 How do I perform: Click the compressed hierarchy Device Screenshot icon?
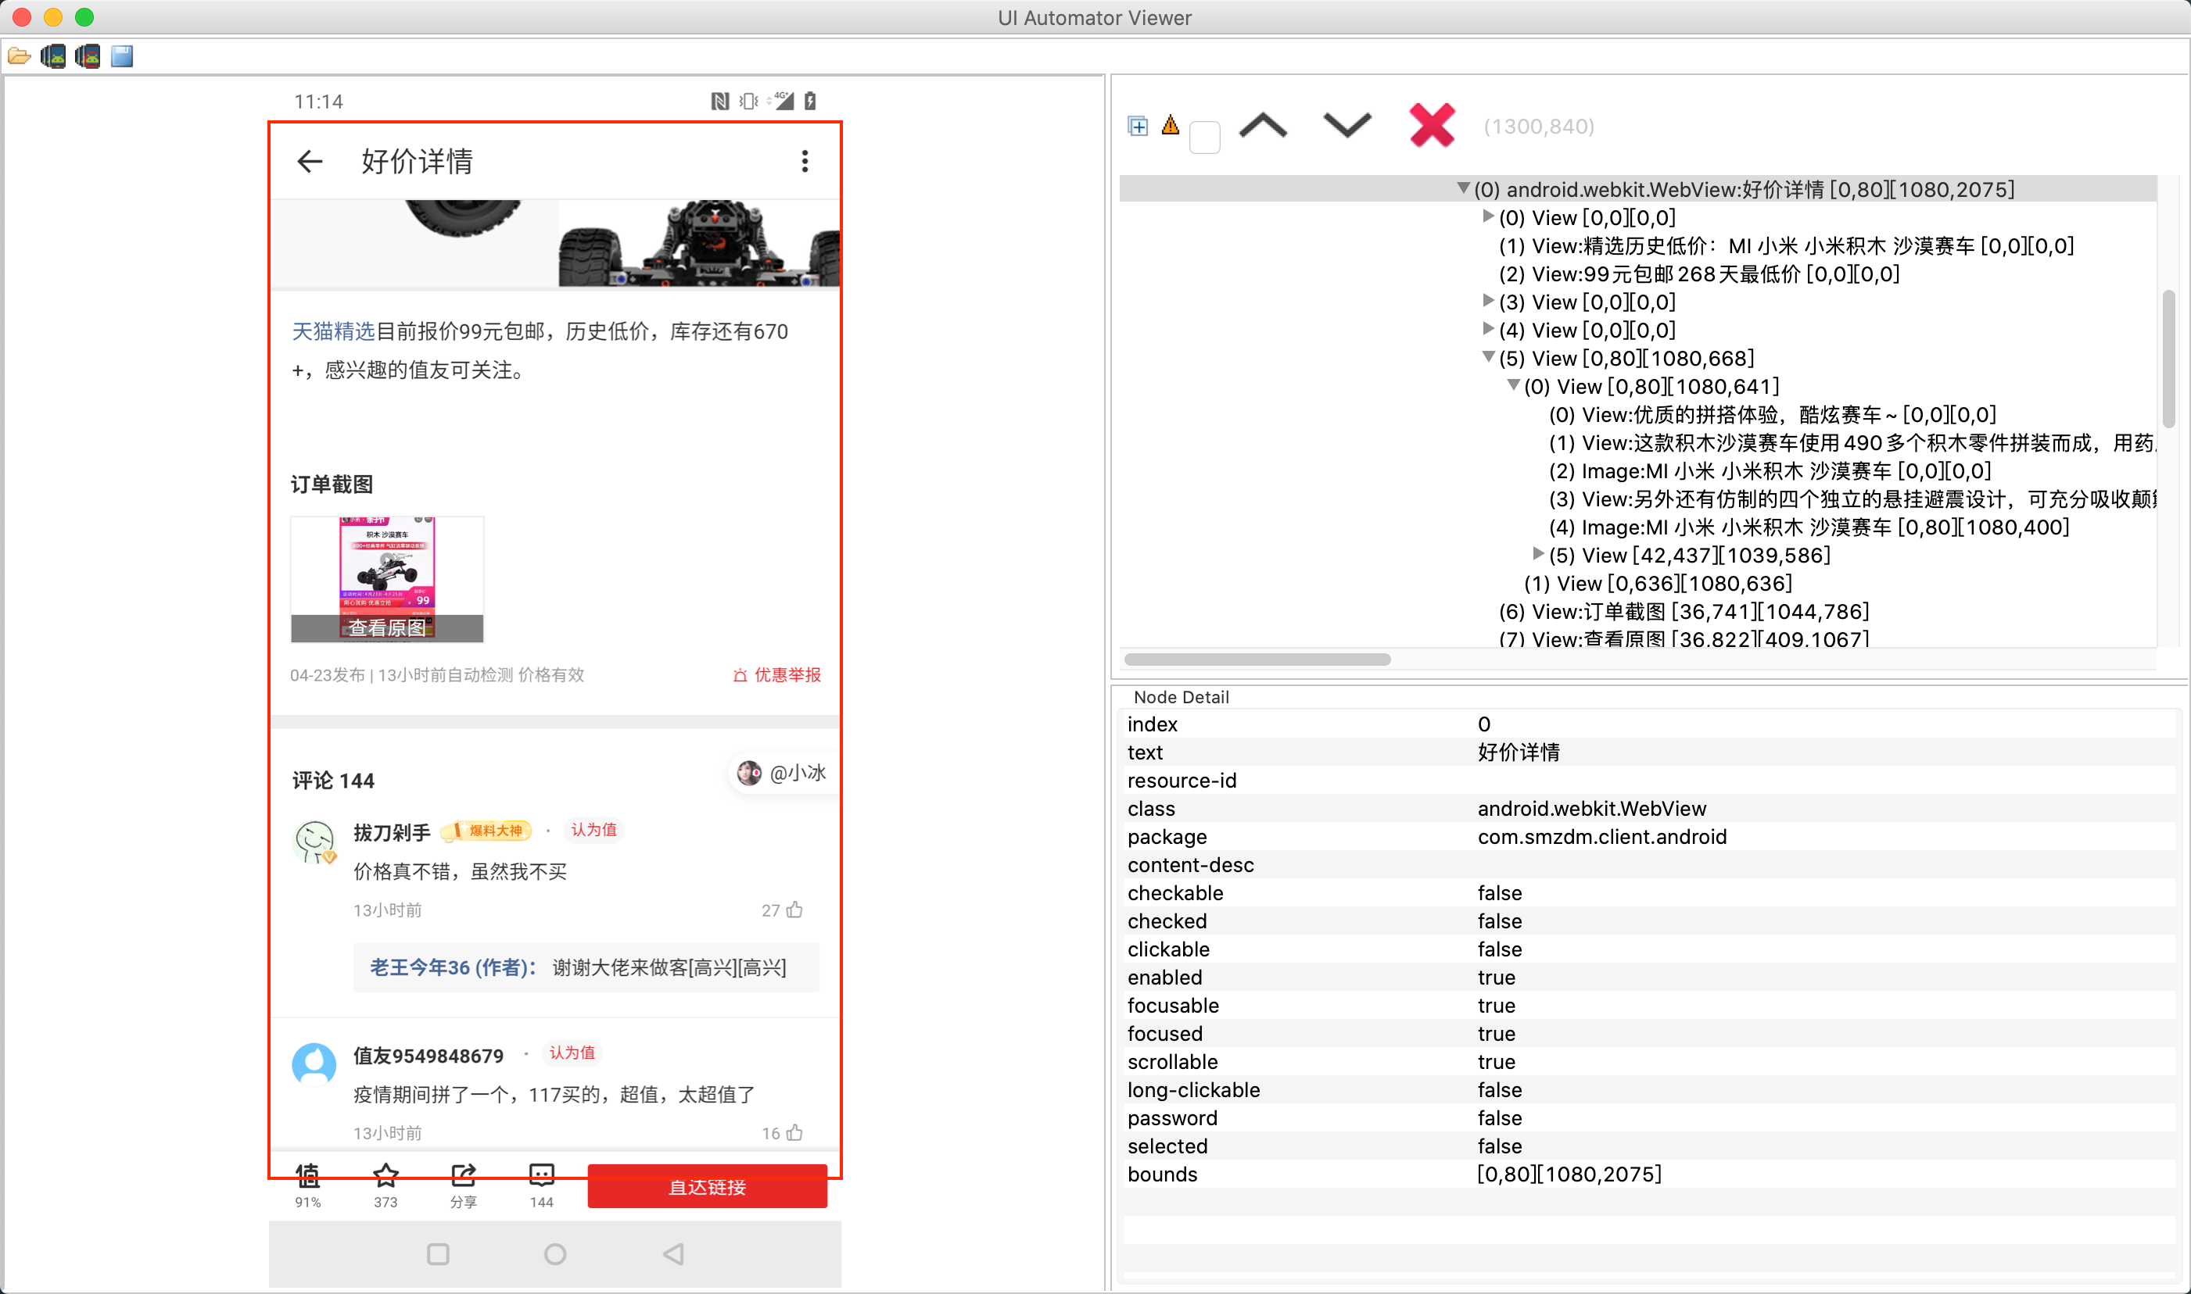click(x=88, y=57)
